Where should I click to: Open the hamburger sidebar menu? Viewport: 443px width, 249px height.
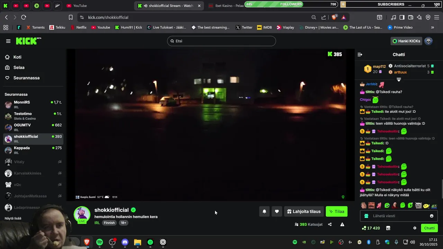click(8, 41)
